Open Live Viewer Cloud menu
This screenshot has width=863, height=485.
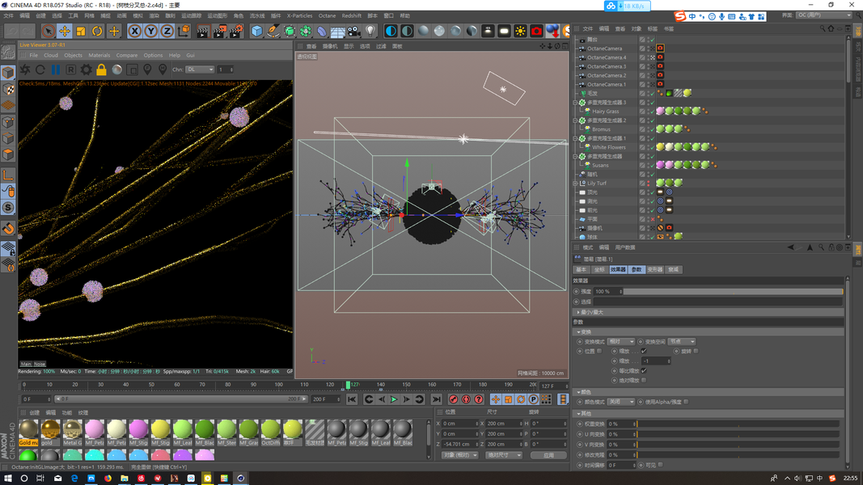tap(51, 56)
